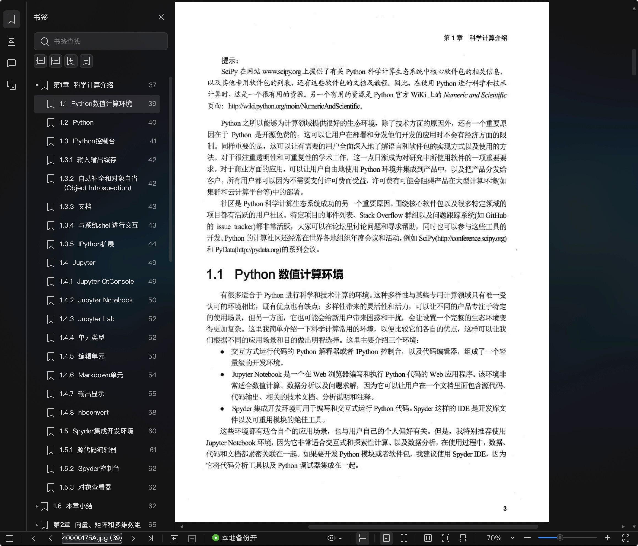Select bookmark 1.3.4 与系统shell进行交互
Image resolution: width=638 pixels, height=546 pixels.
coord(97,225)
